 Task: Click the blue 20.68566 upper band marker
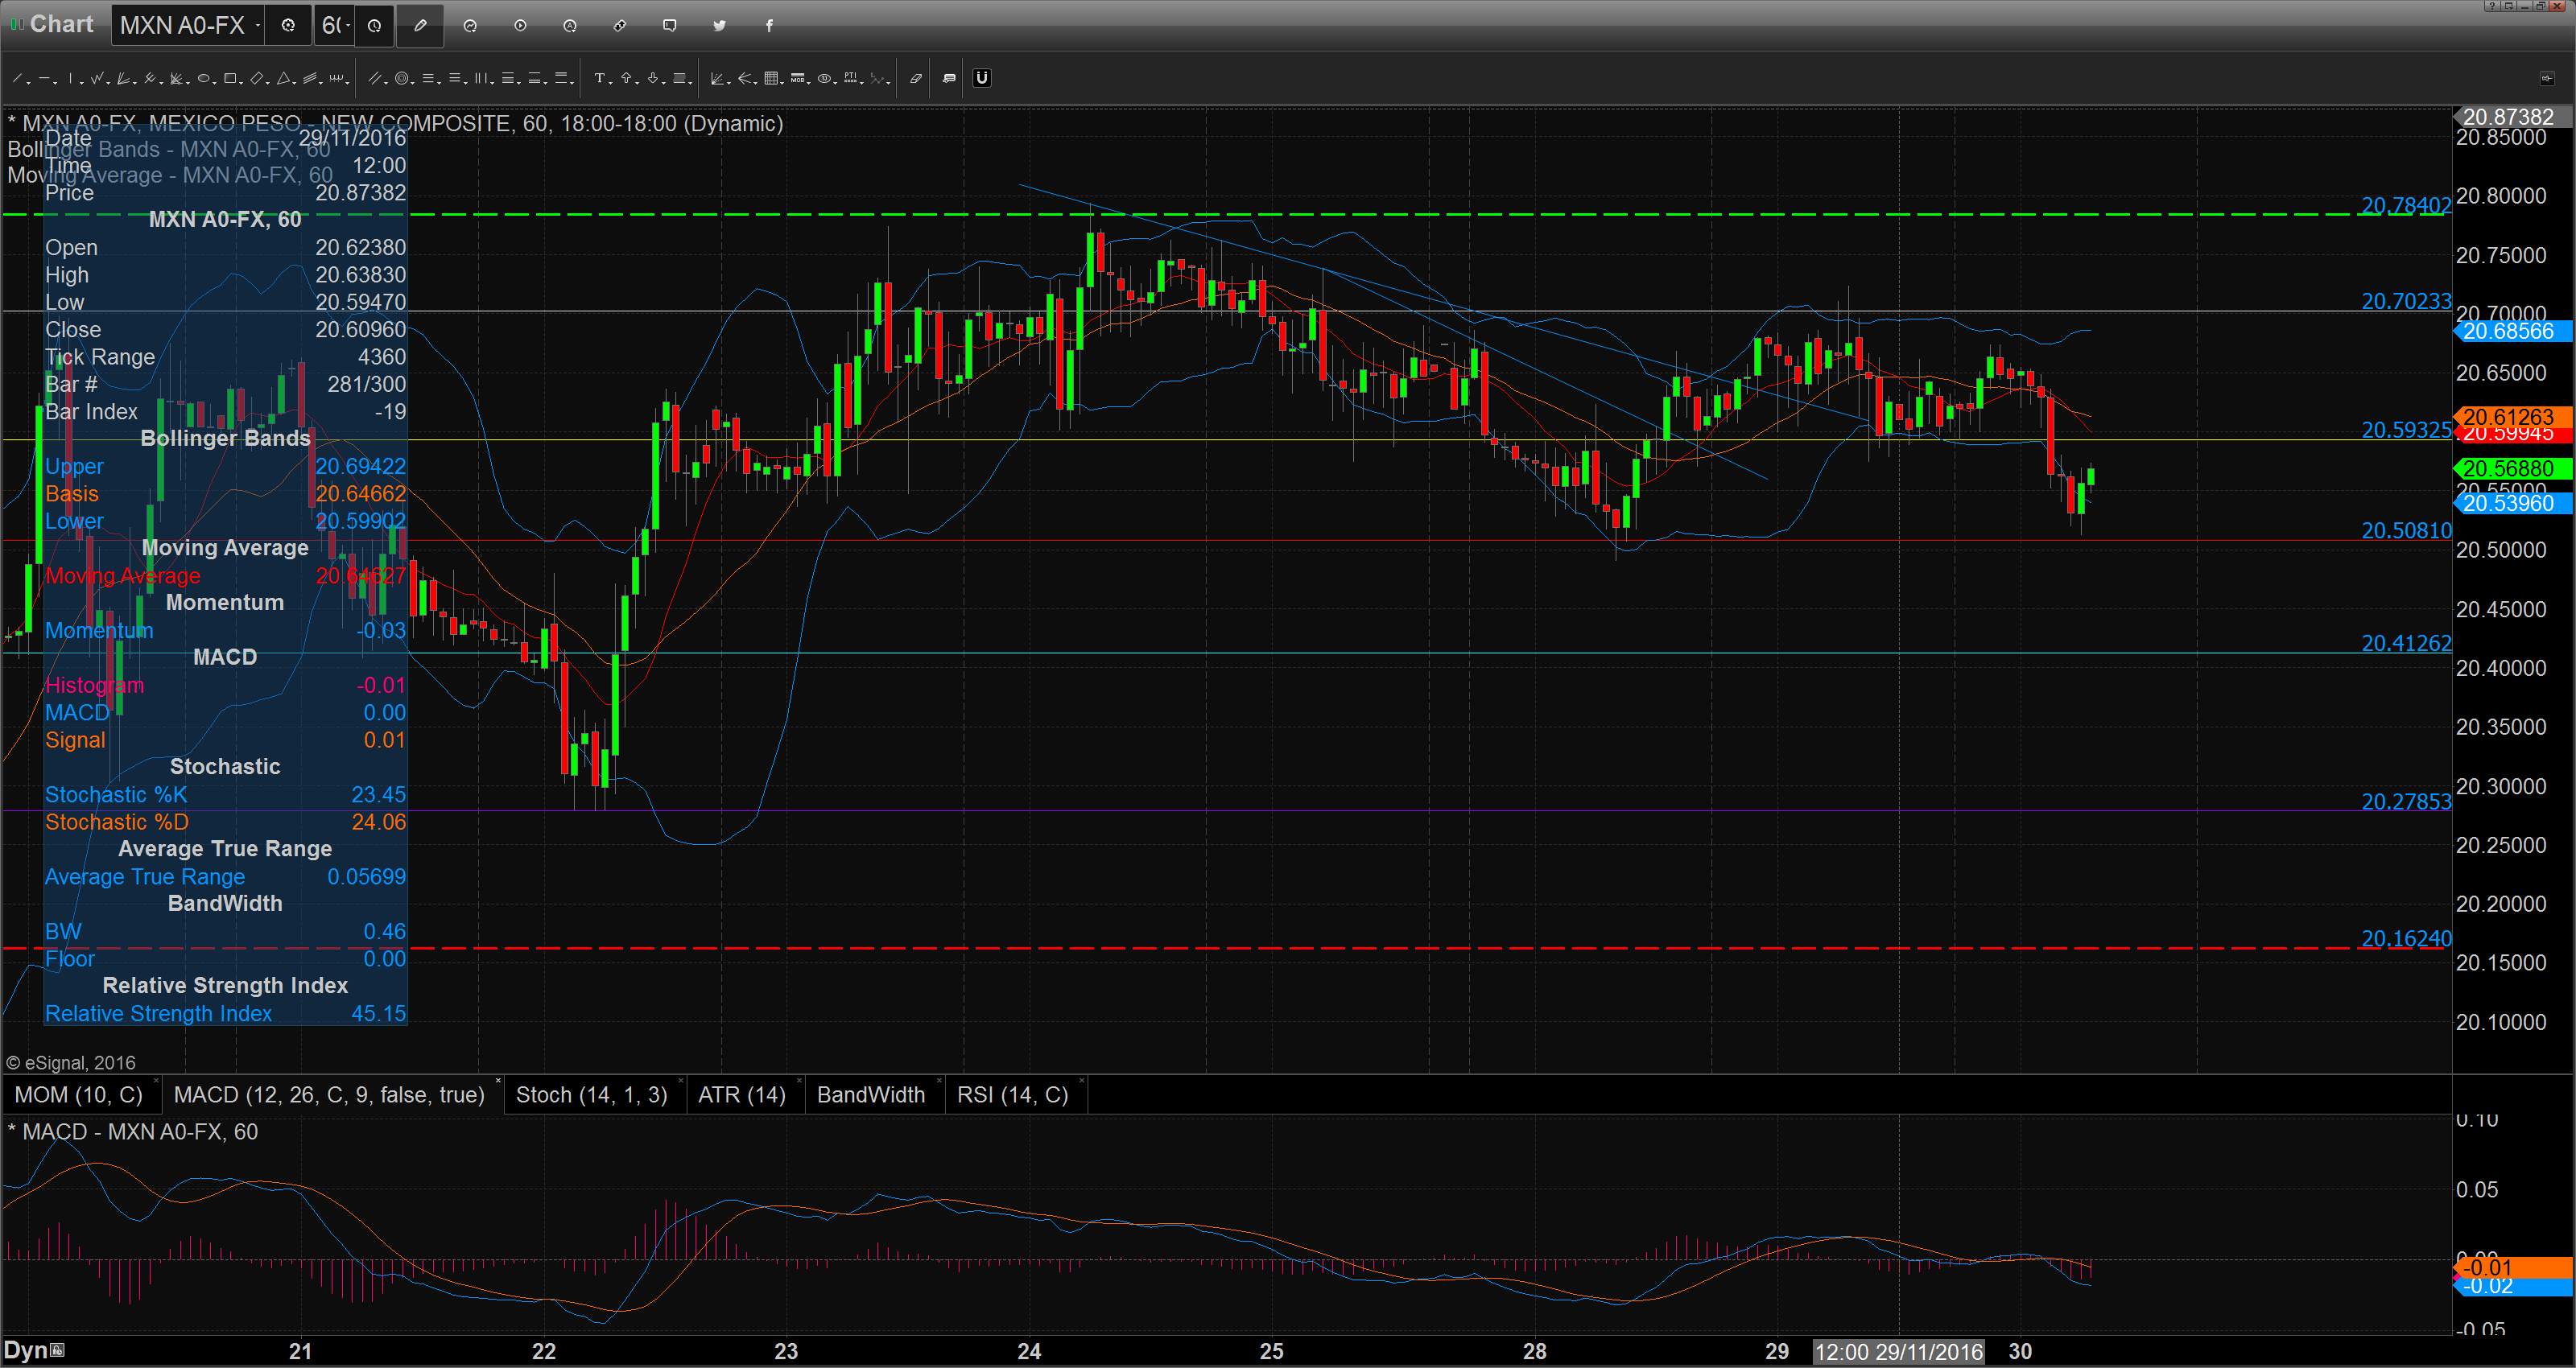pos(2512,331)
